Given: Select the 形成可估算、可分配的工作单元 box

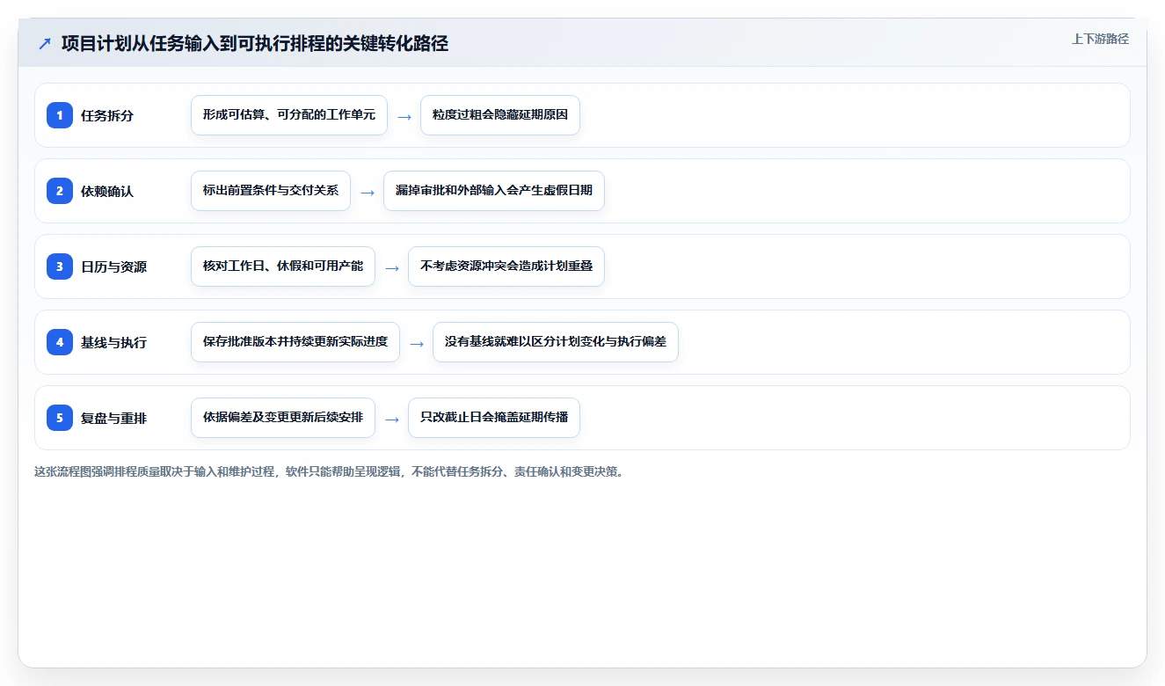Looking at the screenshot, I should 289,115.
